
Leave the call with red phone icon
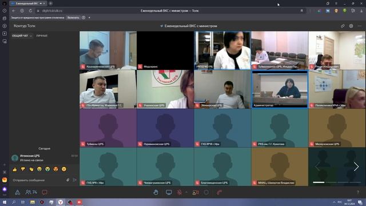(x=219, y=192)
